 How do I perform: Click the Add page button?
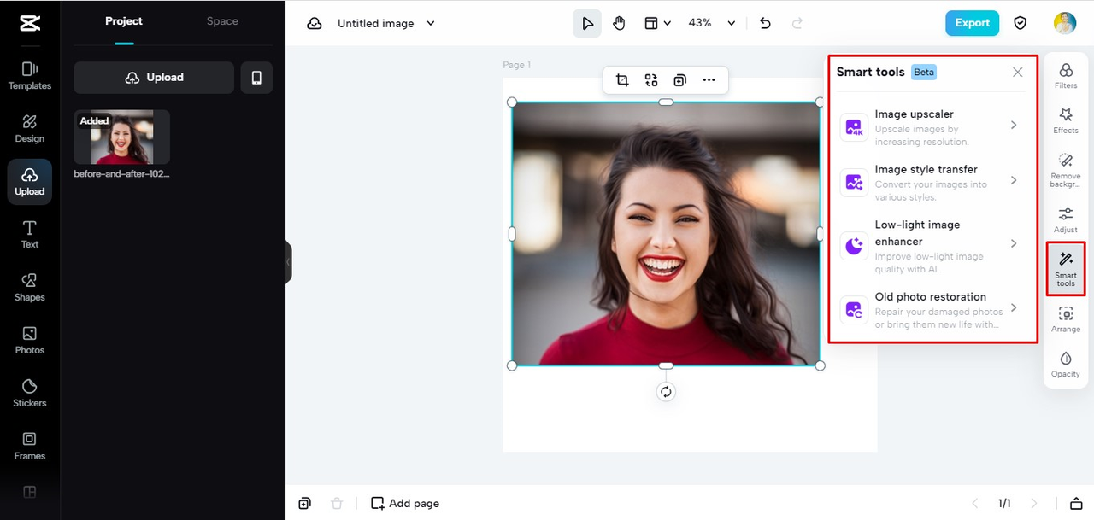(x=405, y=504)
